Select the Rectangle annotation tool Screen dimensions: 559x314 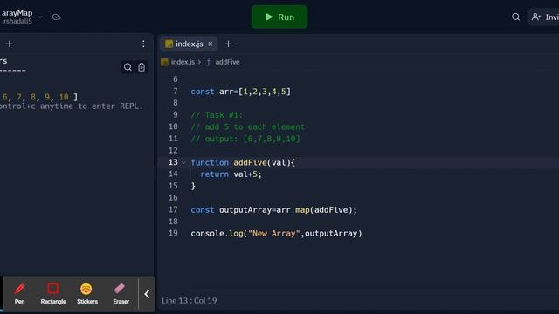click(53, 294)
